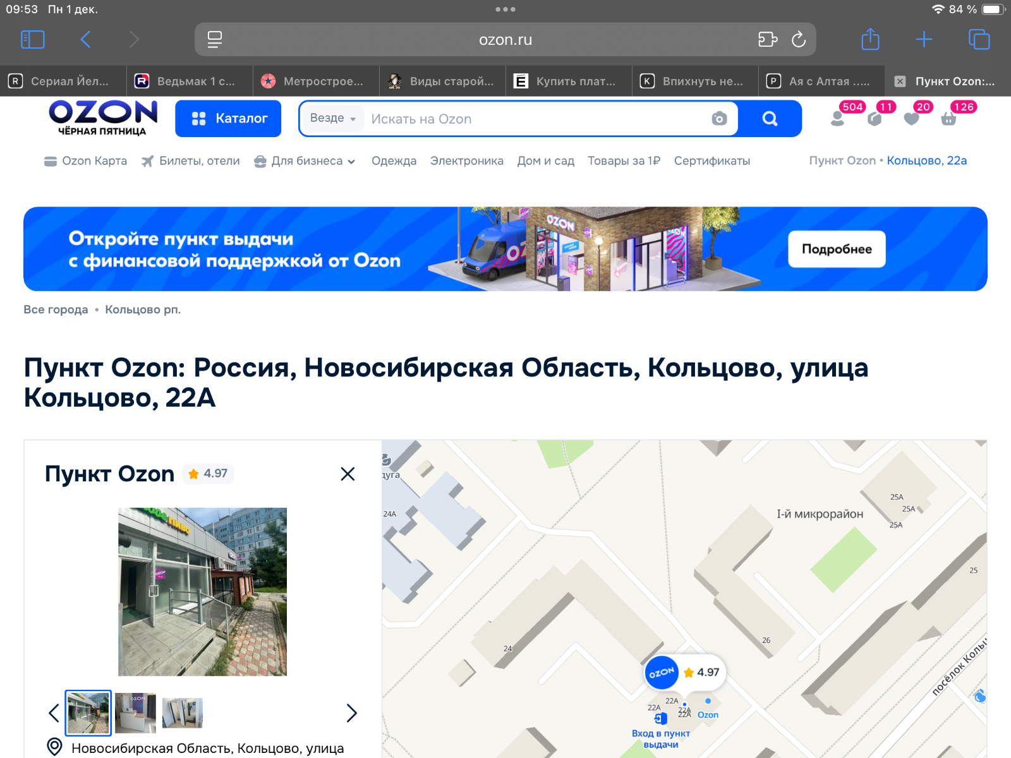
Task: Close the Пункт Ozon info panel
Action: tap(348, 474)
